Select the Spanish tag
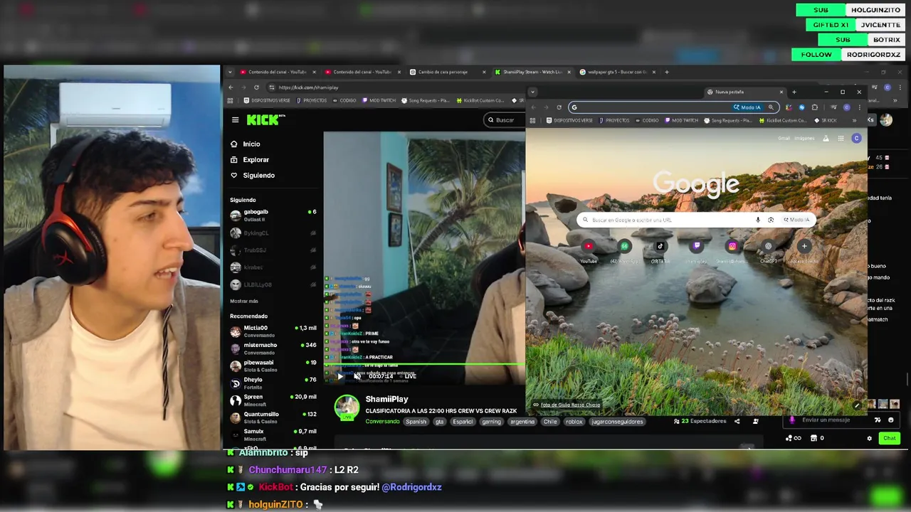 (416, 422)
